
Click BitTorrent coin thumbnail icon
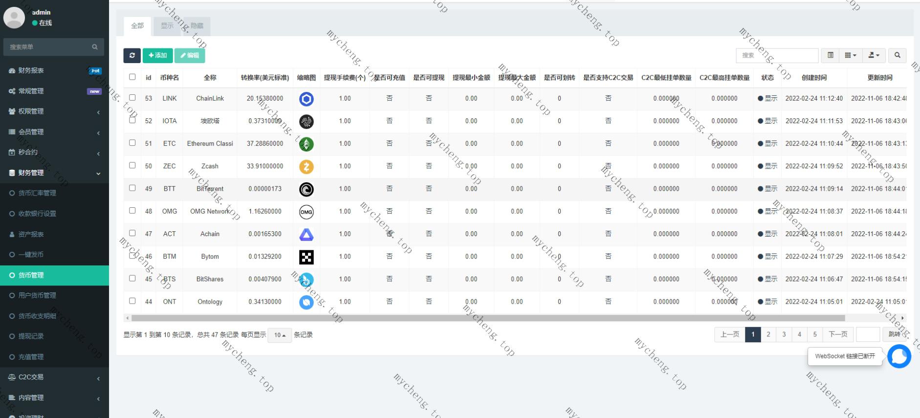coord(307,189)
